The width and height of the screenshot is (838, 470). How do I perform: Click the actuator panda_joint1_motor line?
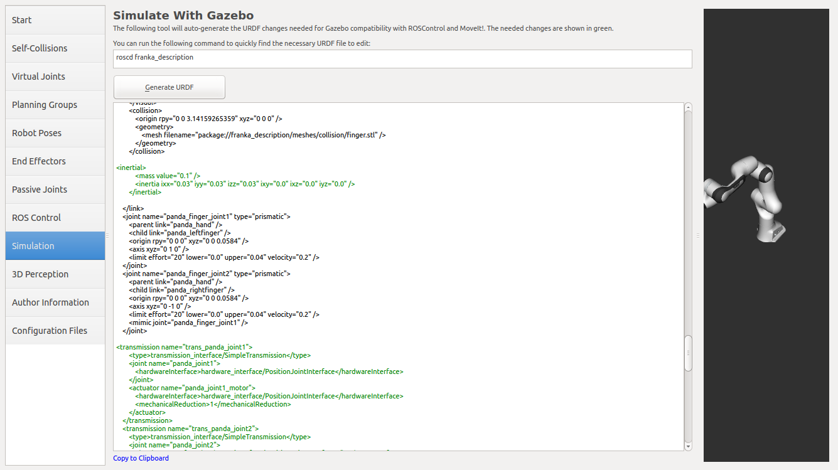click(x=192, y=388)
